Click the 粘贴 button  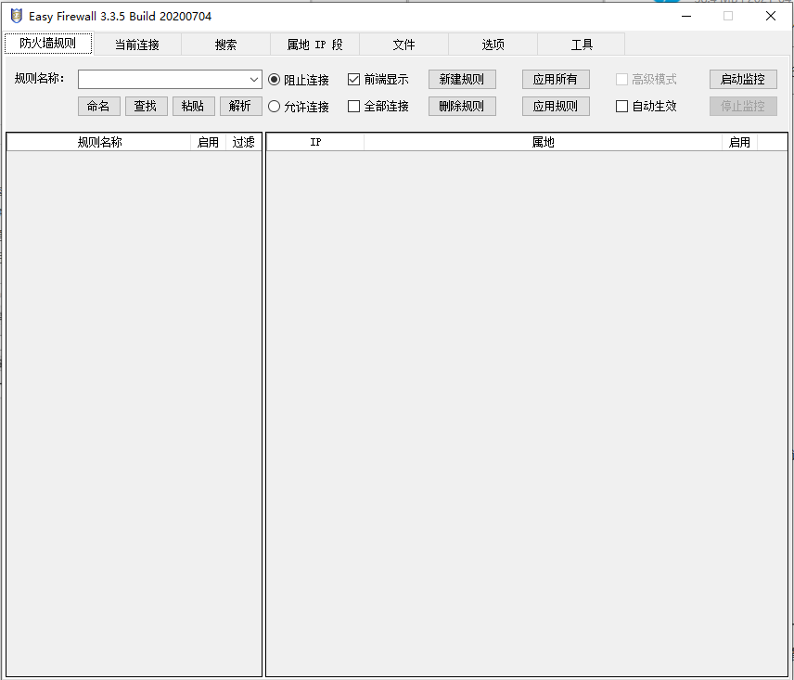tap(194, 107)
